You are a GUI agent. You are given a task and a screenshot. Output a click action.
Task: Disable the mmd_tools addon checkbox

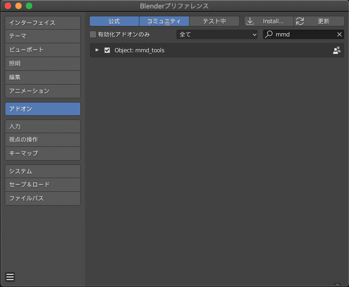[x=107, y=50]
